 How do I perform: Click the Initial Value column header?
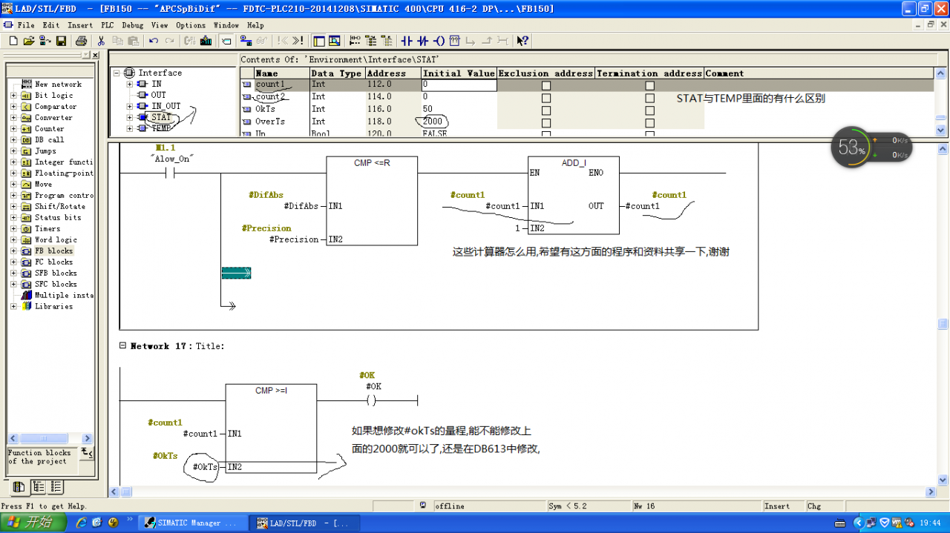[458, 73]
